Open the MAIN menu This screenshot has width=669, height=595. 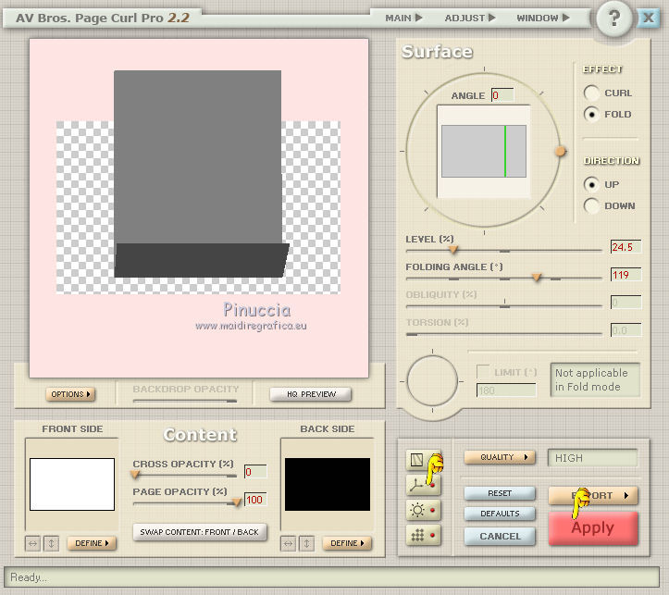tap(403, 18)
